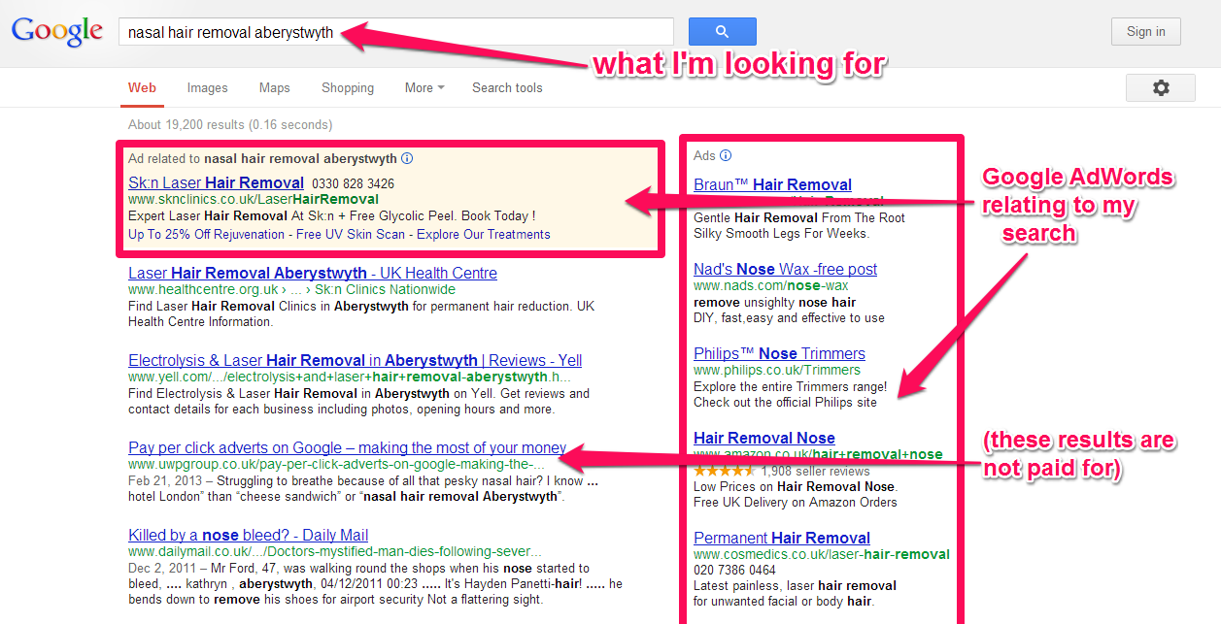This screenshot has width=1221, height=624.
Task: Click the blue magnifying glass search button
Action: coord(722,32)
